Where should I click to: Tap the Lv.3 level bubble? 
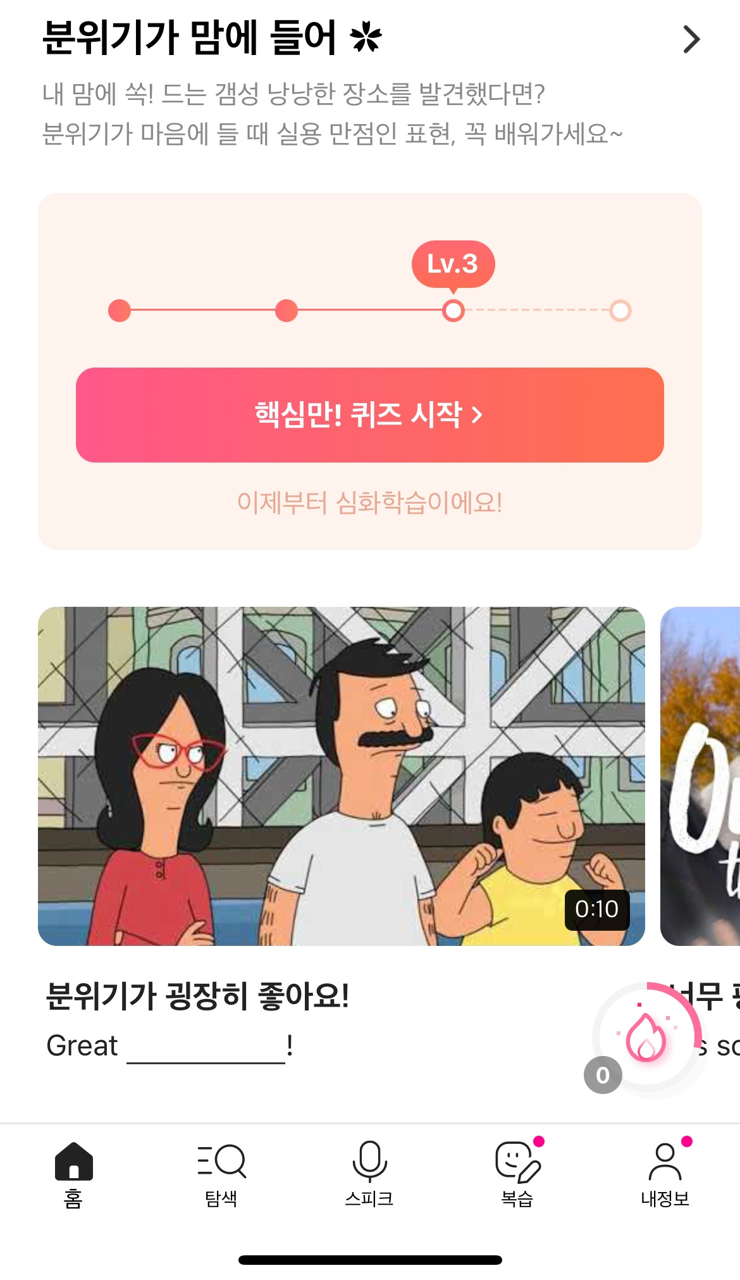click(453, 264)
